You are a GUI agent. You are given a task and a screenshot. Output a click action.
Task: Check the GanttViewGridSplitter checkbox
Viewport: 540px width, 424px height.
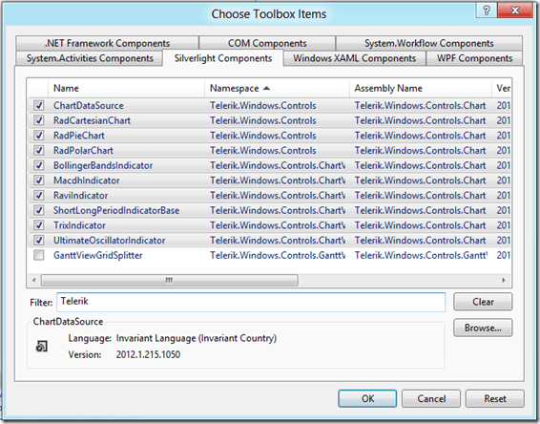(x=38, y=255)
